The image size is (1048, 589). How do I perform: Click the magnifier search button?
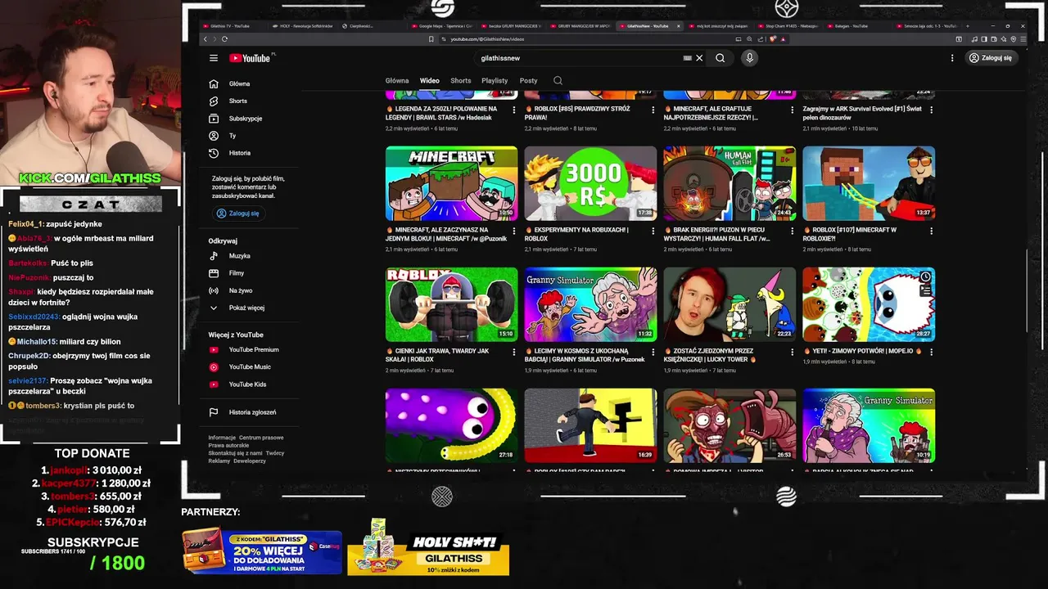coord(720,58)
